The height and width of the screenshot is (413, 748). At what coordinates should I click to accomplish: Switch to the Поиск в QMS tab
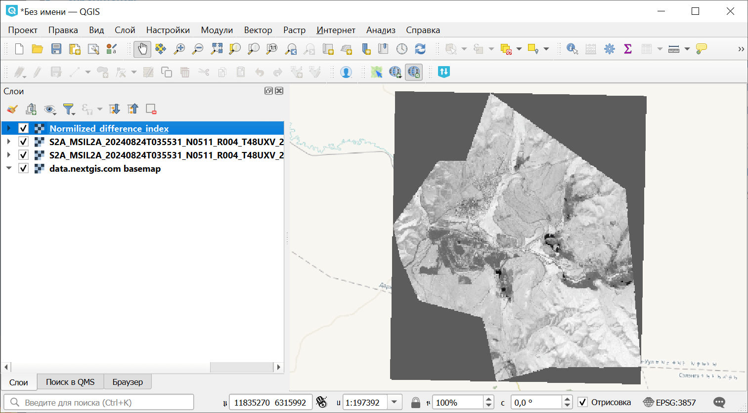tap(70, 382)
